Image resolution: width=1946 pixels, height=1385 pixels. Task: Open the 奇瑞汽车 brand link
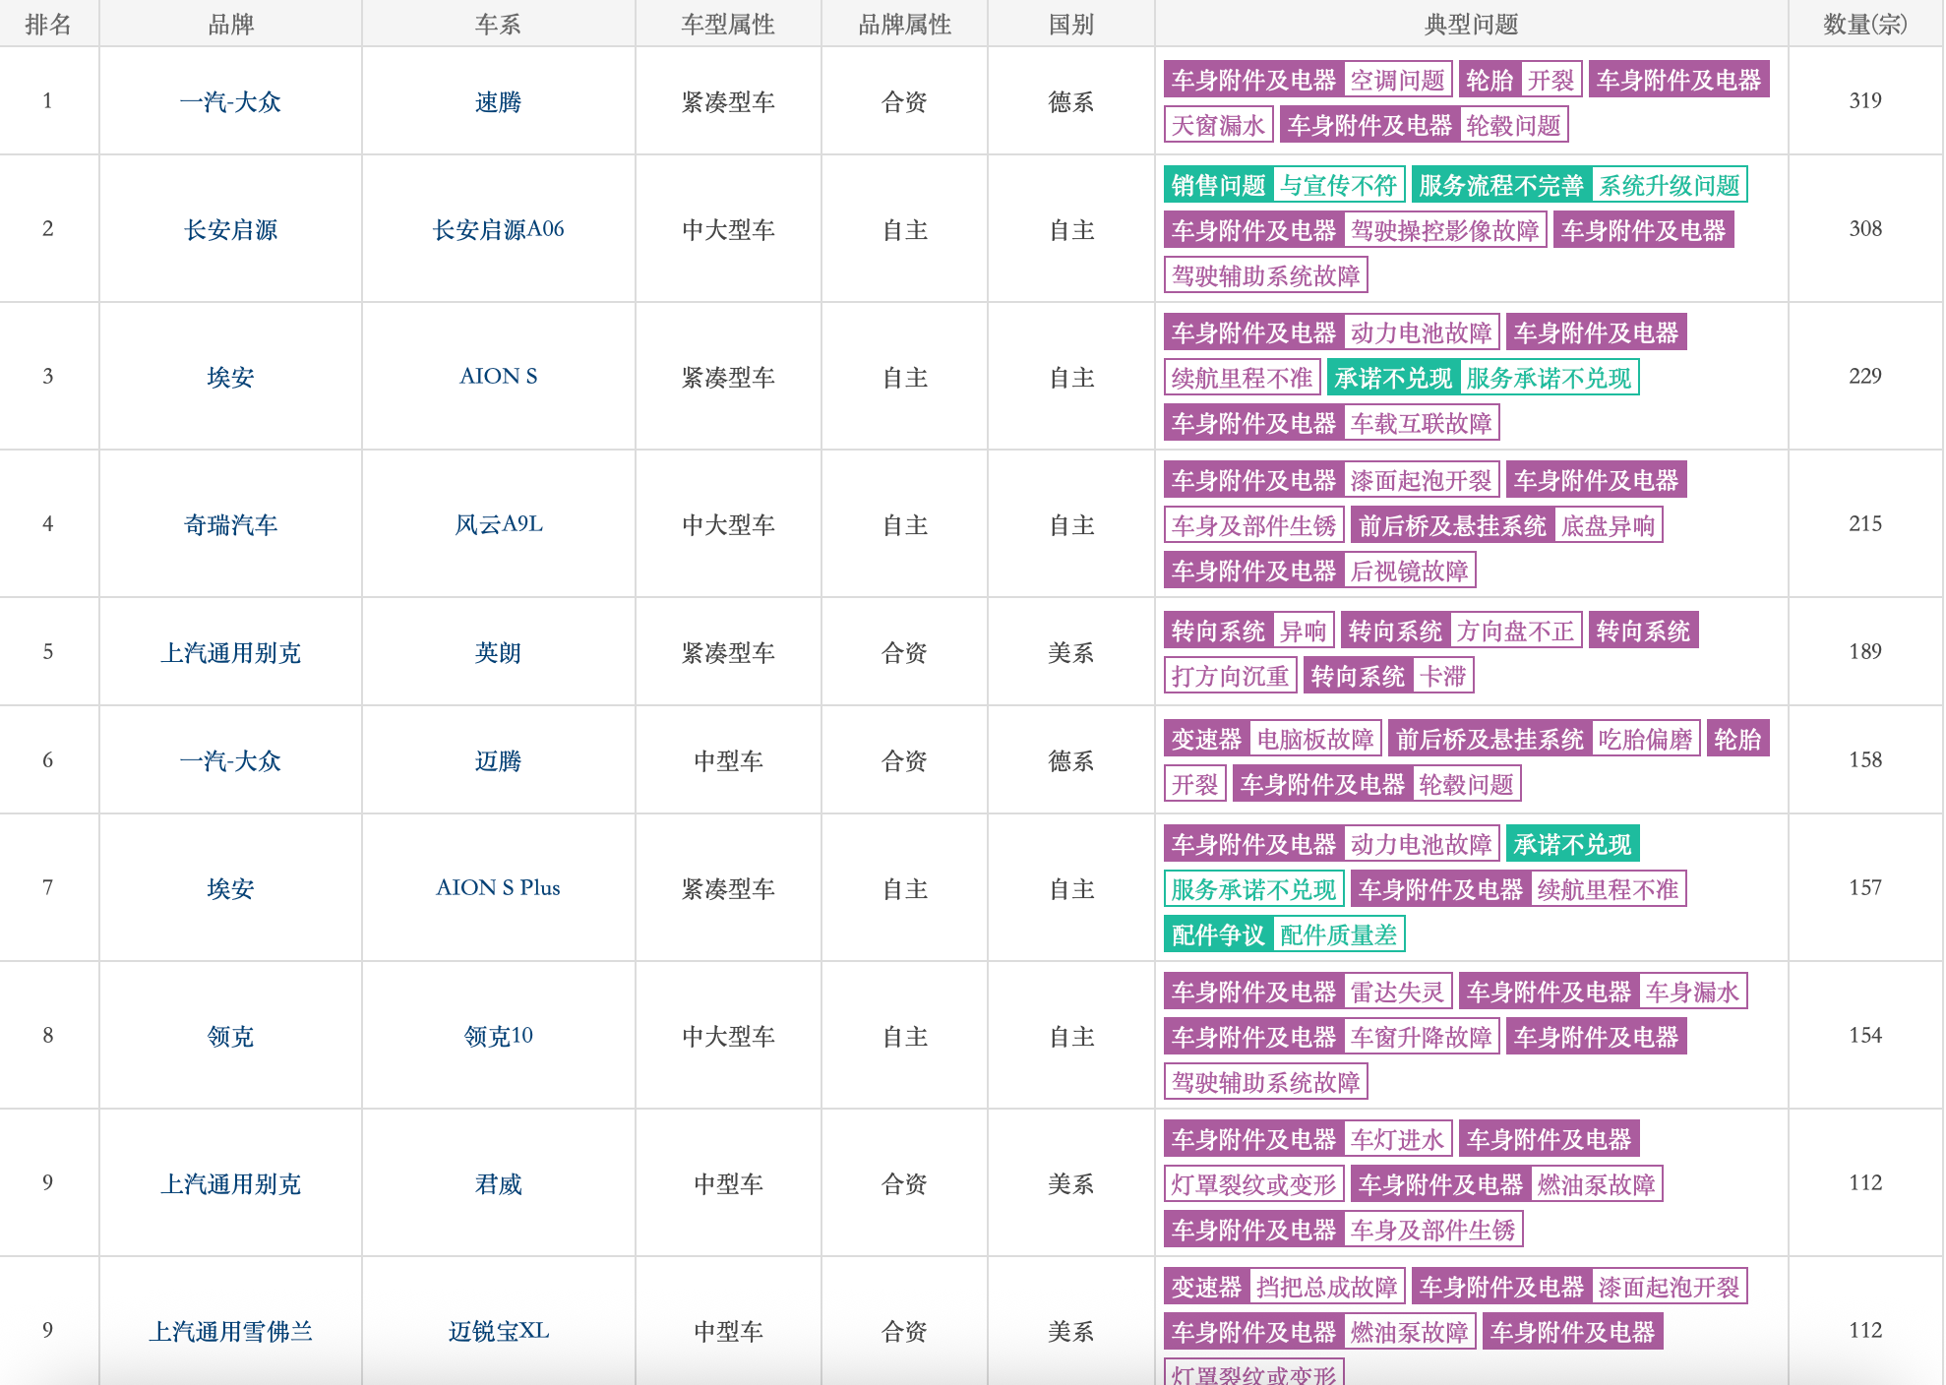pos(230,524)
